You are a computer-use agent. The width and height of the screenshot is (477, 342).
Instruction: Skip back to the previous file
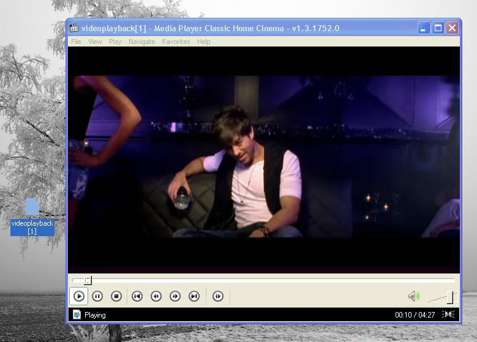coord(137,296)
